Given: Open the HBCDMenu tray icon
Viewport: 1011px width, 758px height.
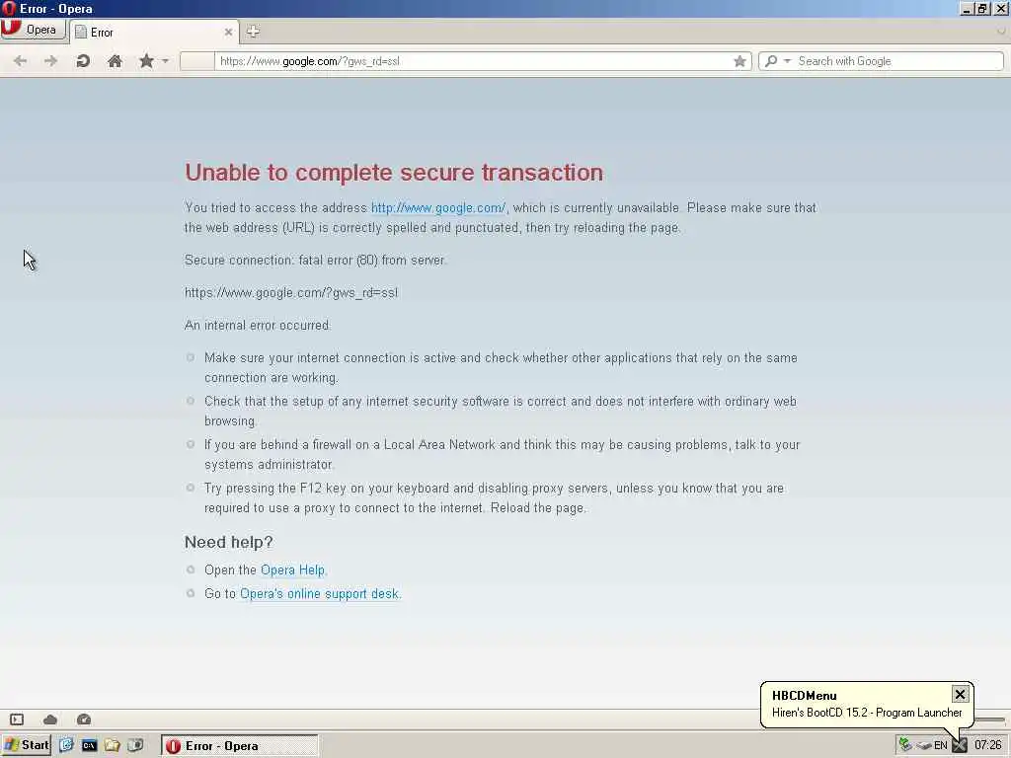Looking at the screenshot, I should click(960, 746).
